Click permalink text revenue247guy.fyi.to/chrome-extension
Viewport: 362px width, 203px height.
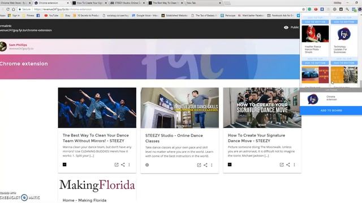26,30
